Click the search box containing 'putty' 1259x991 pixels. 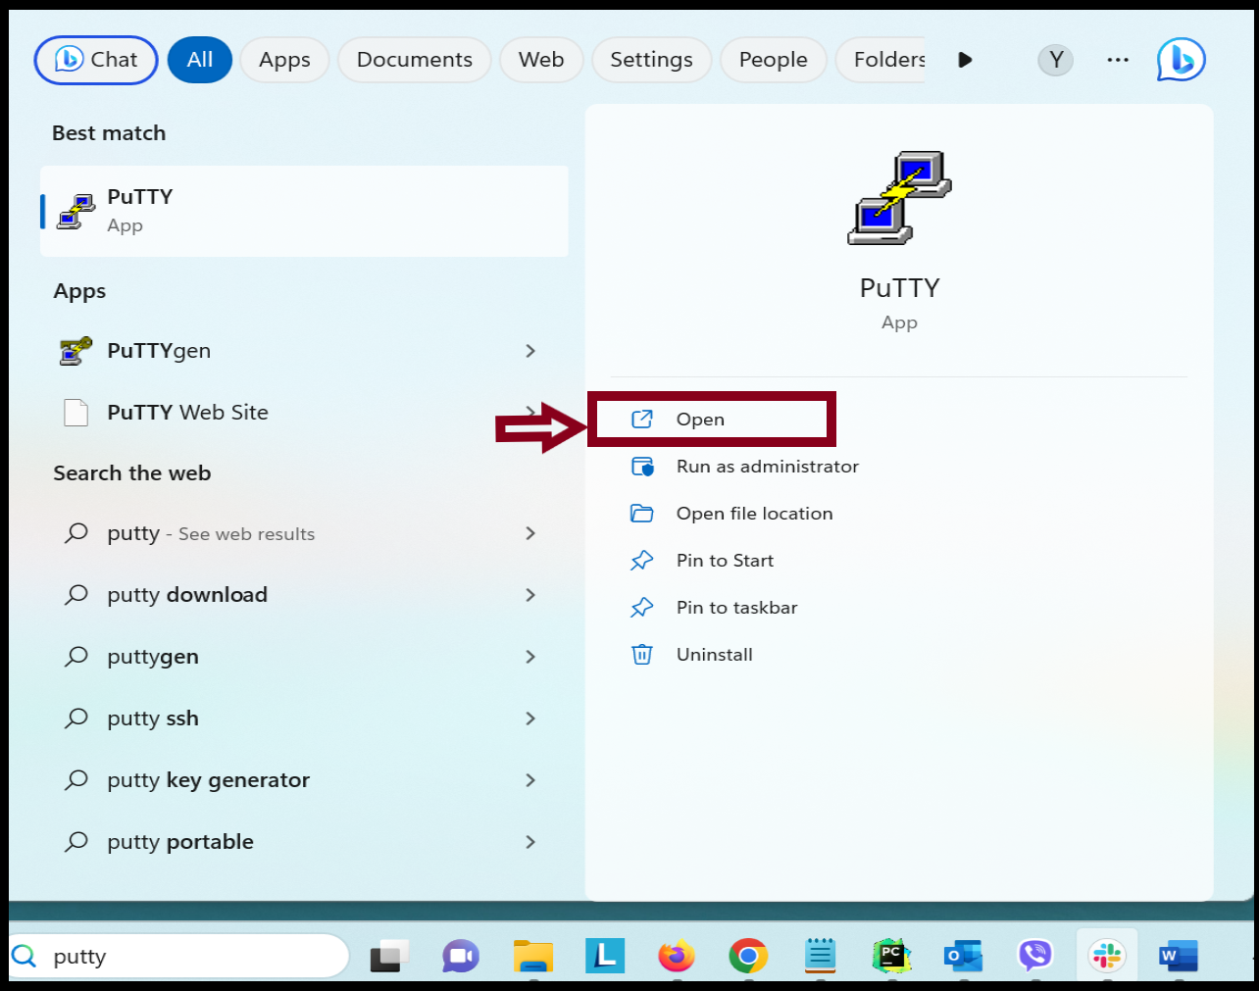tap(179, 957)
